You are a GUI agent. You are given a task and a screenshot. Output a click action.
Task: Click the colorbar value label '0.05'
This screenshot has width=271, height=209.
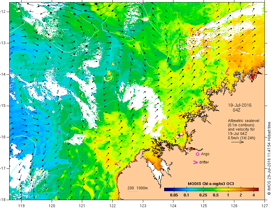pos(174,195)
